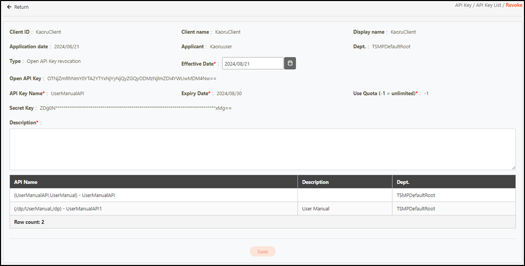Select the UserManualAPI1 table row
This screenshot has height=266, width=525.
pos(65,209)
